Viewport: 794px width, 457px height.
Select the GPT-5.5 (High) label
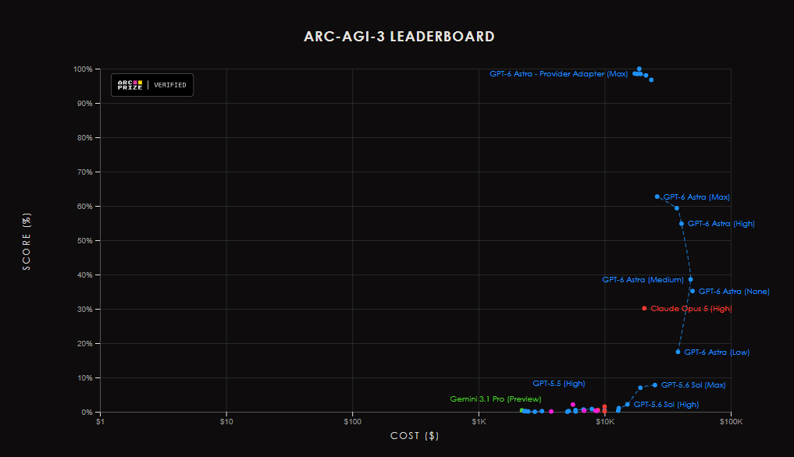558,384
